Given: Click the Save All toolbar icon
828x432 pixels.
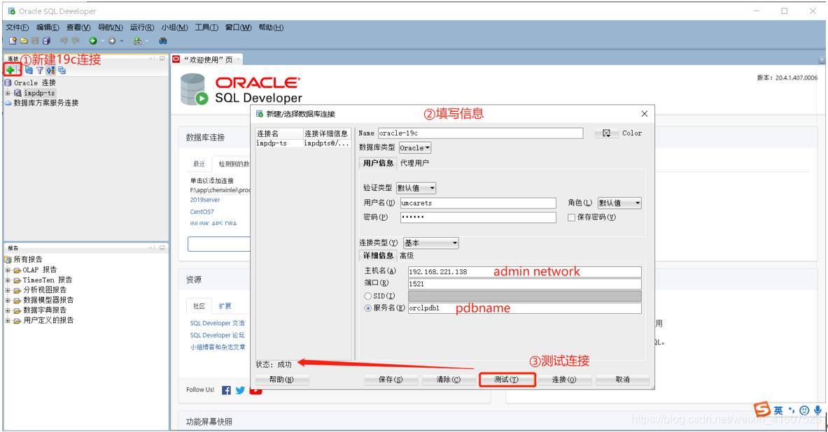Looking at the screenshot, I should click(46, 41).
